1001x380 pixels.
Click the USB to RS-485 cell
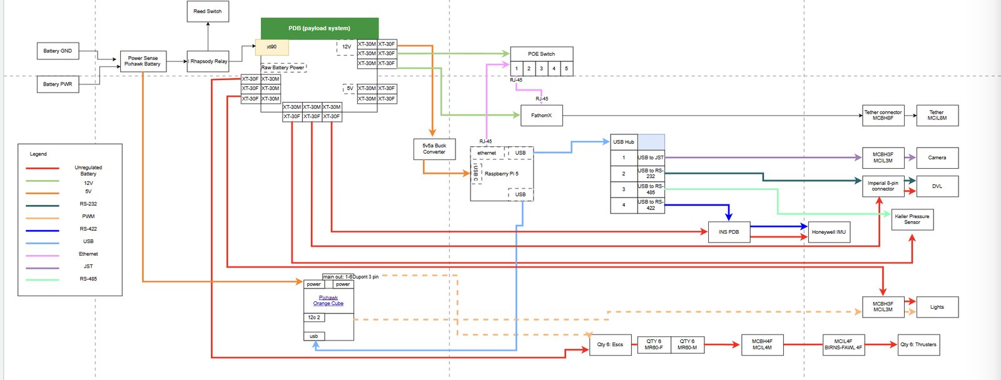(651, 189)
